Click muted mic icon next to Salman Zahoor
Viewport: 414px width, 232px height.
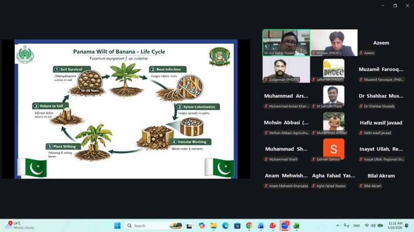[313, 159]
